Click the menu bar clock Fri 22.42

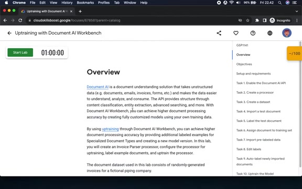(x=266, y=3)
